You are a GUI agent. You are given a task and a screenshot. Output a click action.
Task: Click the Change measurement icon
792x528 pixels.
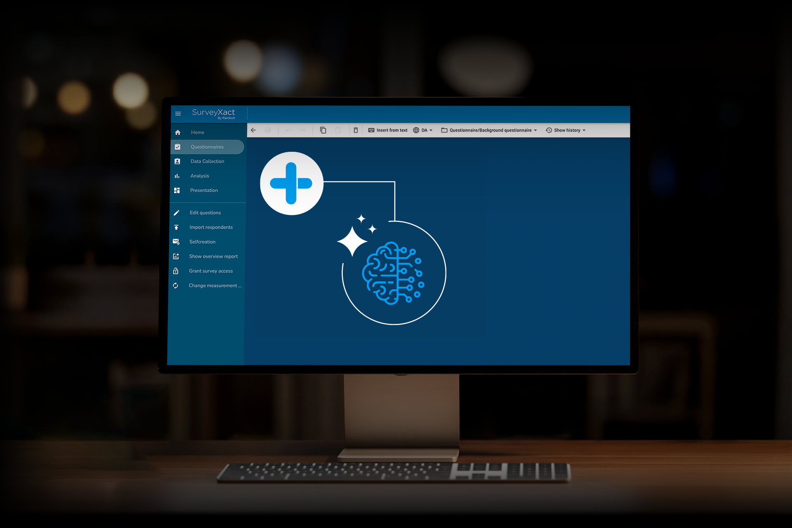(177, 285)
